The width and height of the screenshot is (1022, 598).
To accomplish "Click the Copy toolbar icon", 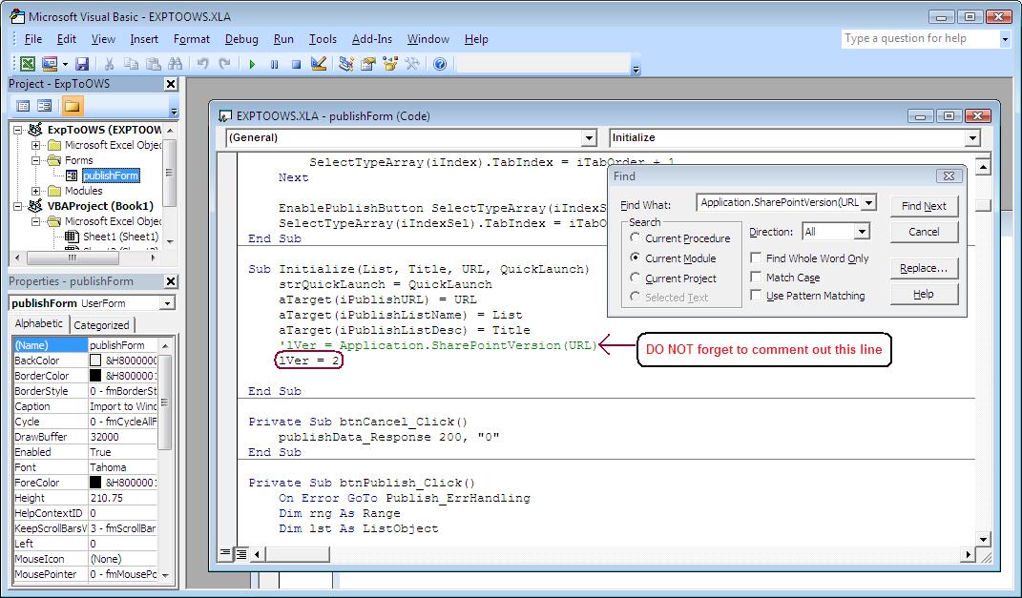I will 131,64.
